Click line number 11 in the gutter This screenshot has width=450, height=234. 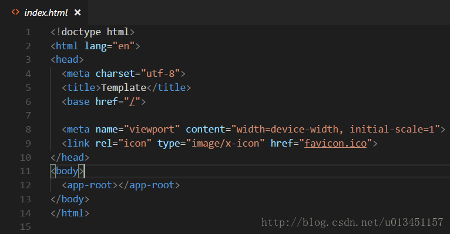[25, 171]
